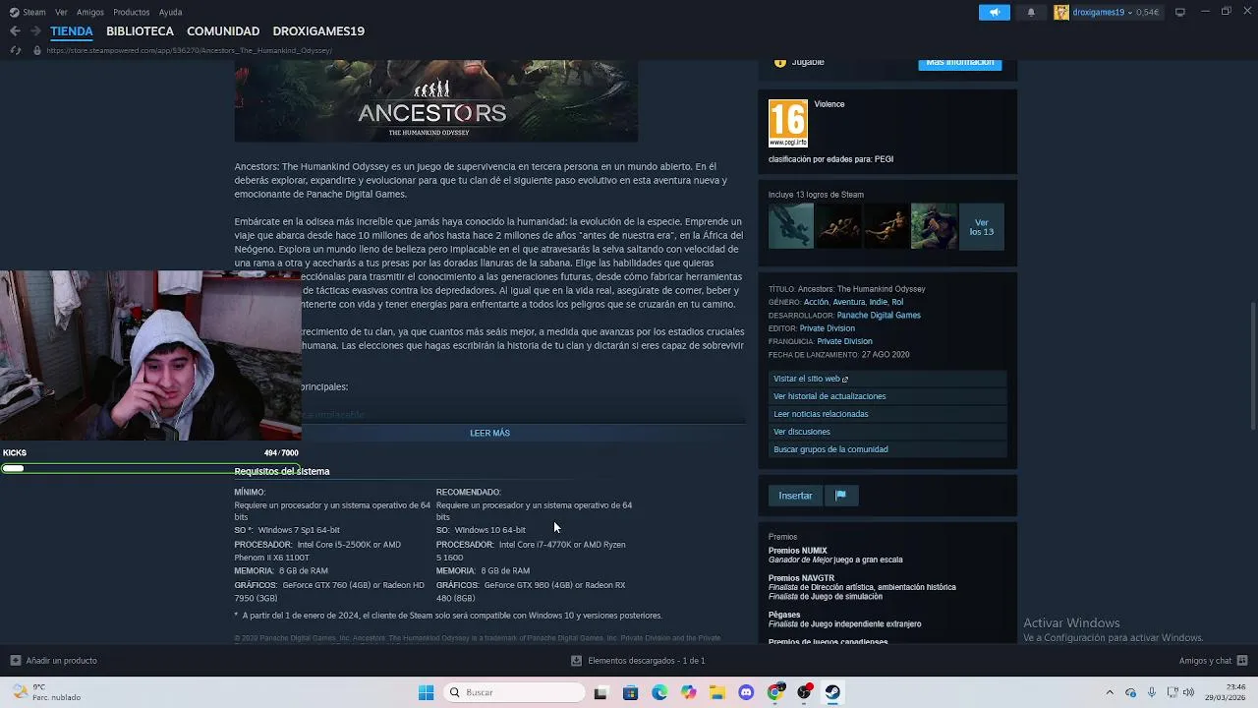Image resolution: width=1258 pixels, height=708 pixels.
Task: Open Google Chrome from the taskbar
Action: (x=775, y=692)
